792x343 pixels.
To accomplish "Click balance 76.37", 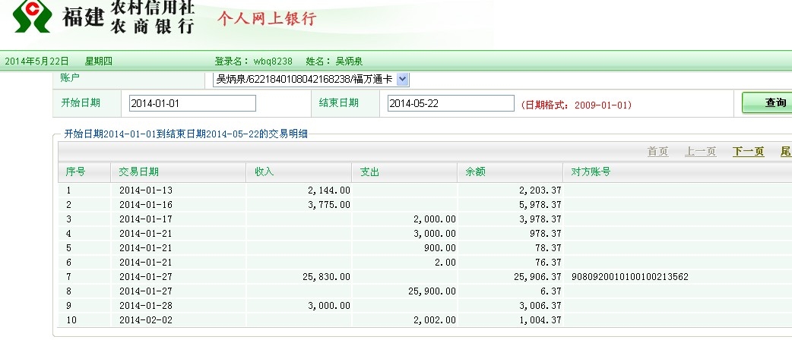I will [x=548, y=263].
